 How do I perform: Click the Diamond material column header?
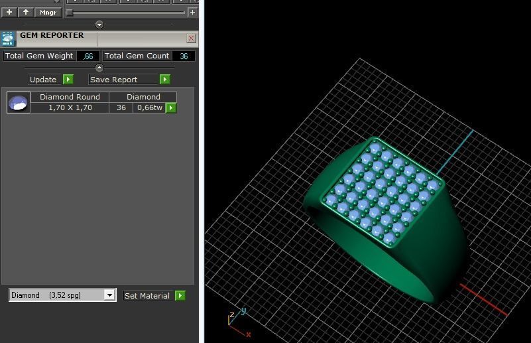tap(143, 97)
